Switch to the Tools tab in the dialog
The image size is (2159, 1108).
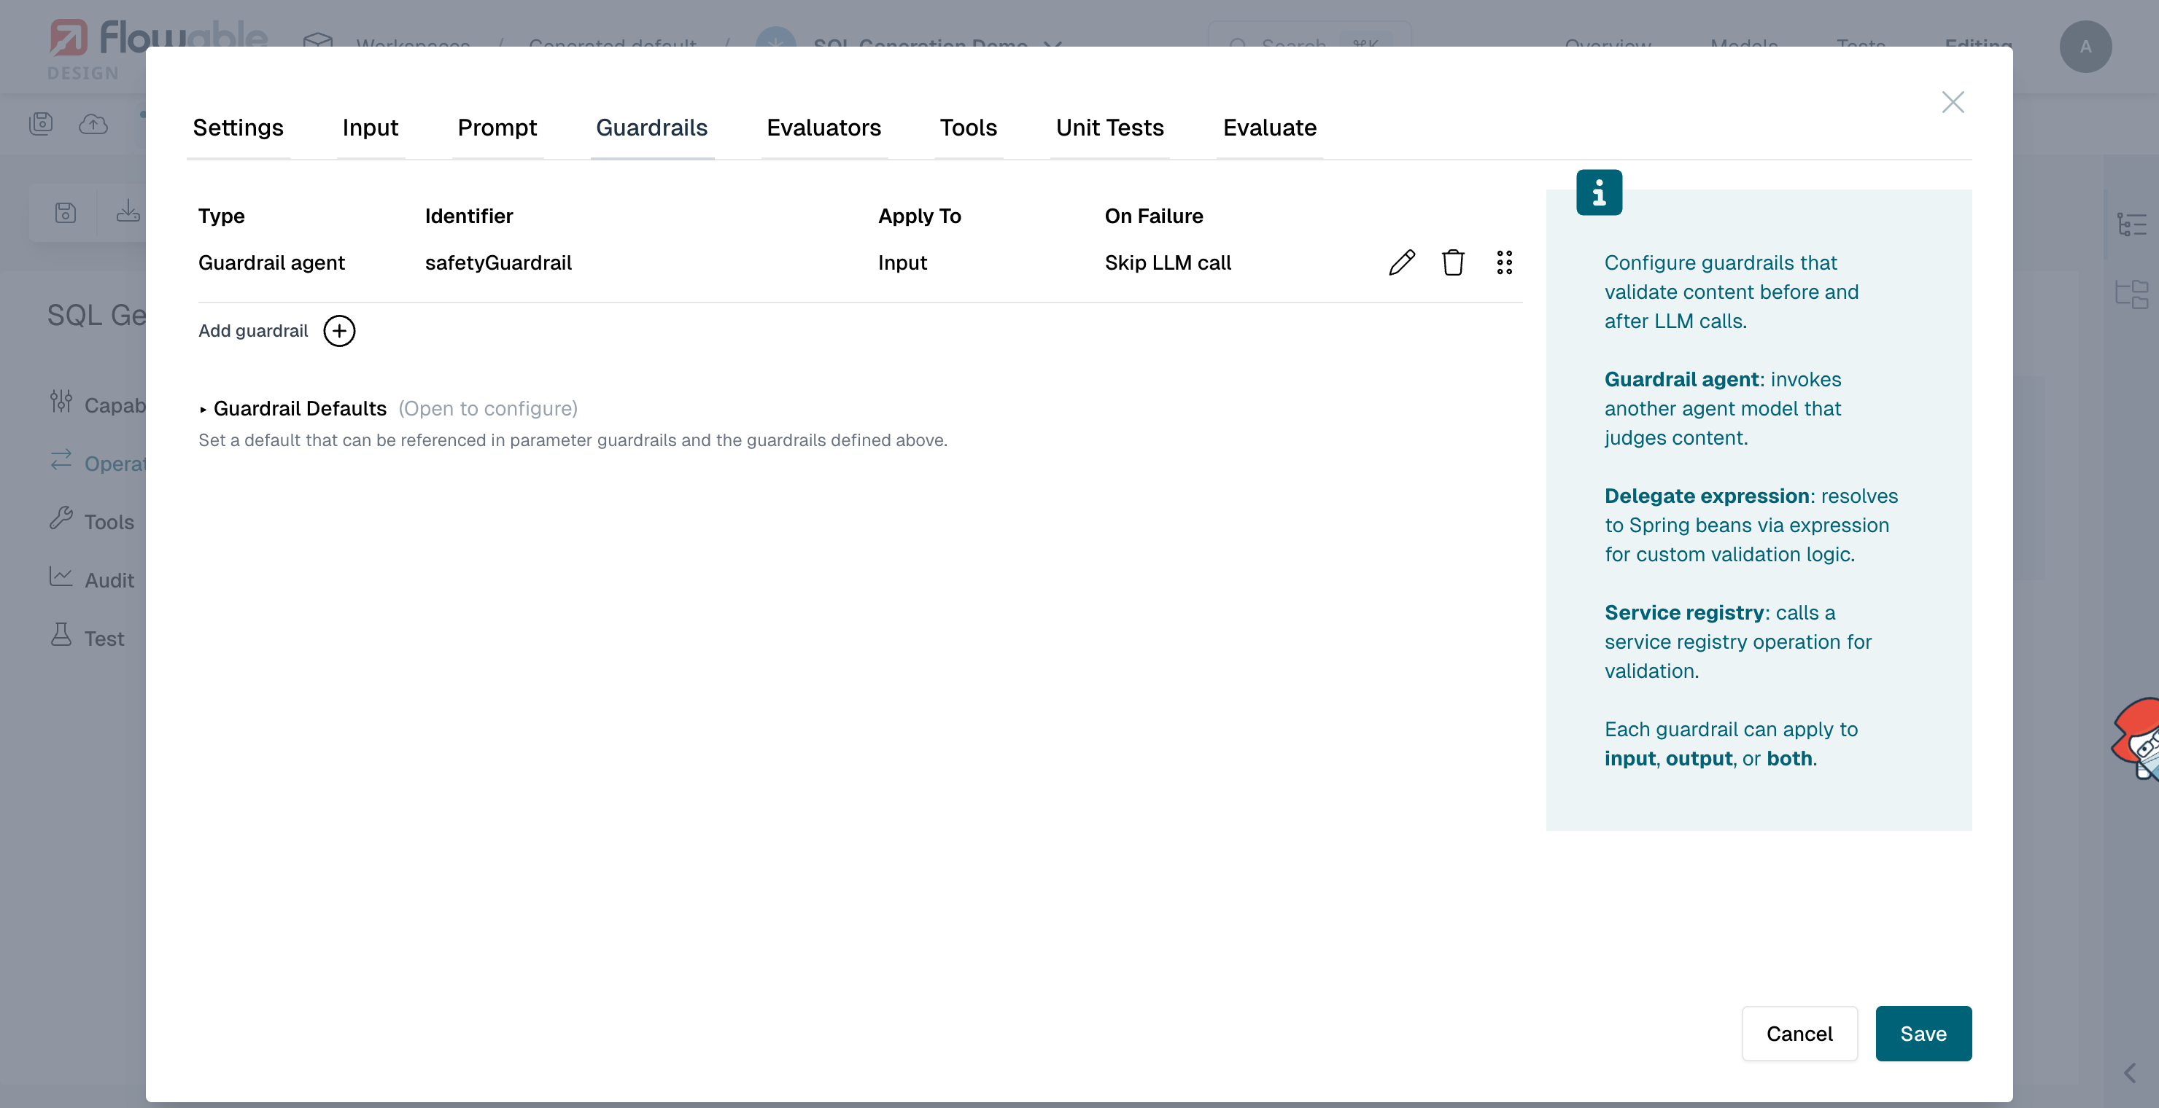pos(968,128)
